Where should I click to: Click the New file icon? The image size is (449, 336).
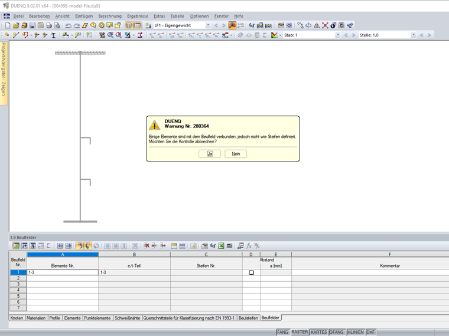(8, 25)
